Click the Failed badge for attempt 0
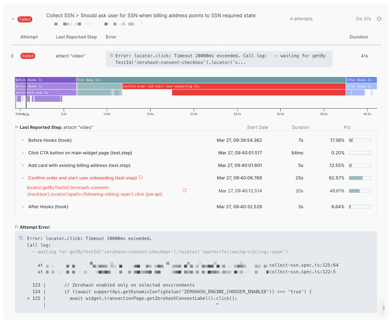 pyautogui.click(x=28, y=56)
